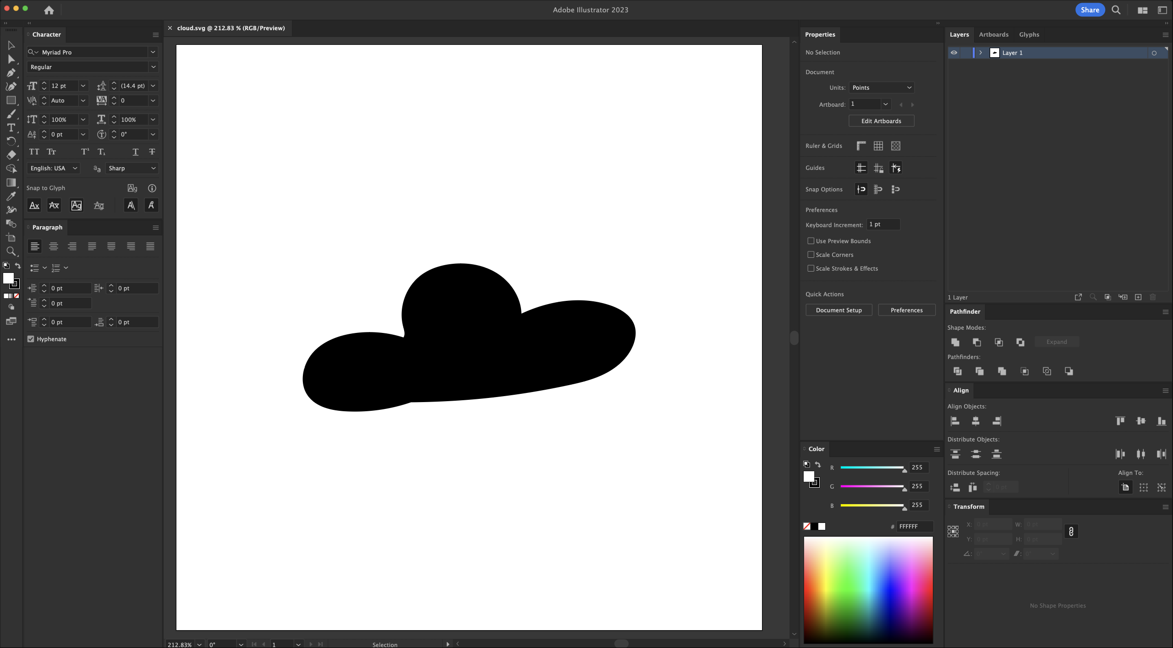
Task: Click the Unite shape mode icon
Action: coord(955,342)
